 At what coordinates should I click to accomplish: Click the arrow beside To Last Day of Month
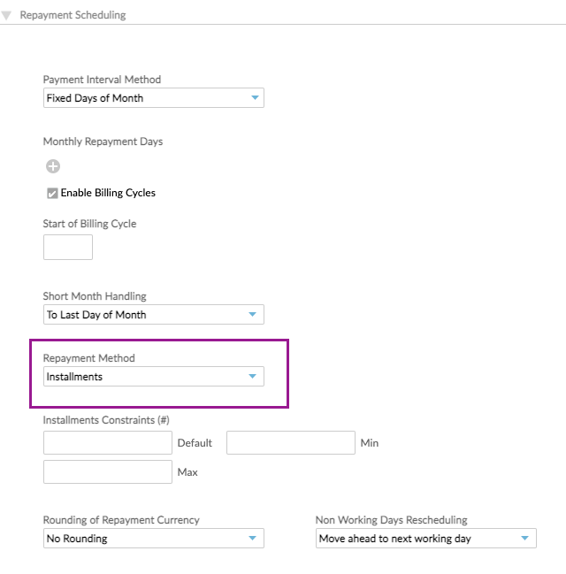coord(254,315)
